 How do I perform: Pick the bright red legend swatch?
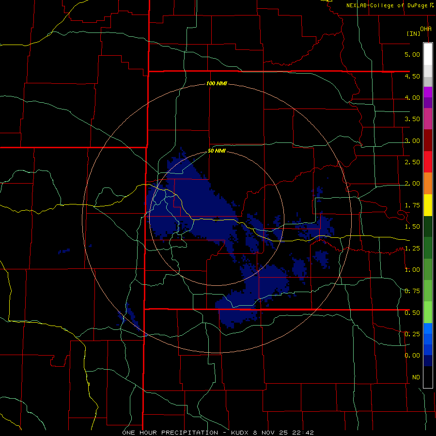tap(428, 162)
